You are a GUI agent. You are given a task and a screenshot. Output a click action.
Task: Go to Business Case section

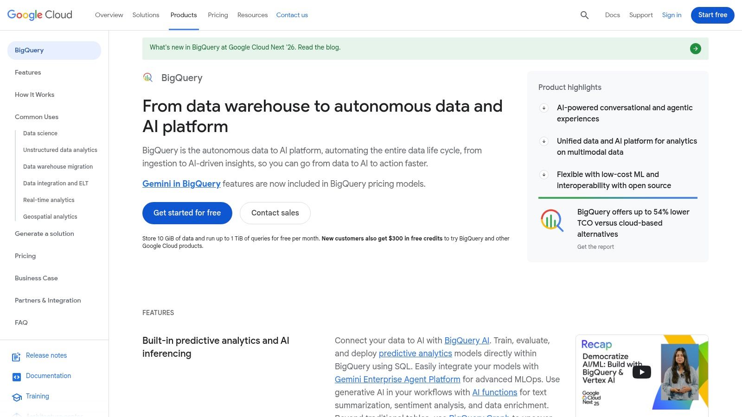coord(36,278)
